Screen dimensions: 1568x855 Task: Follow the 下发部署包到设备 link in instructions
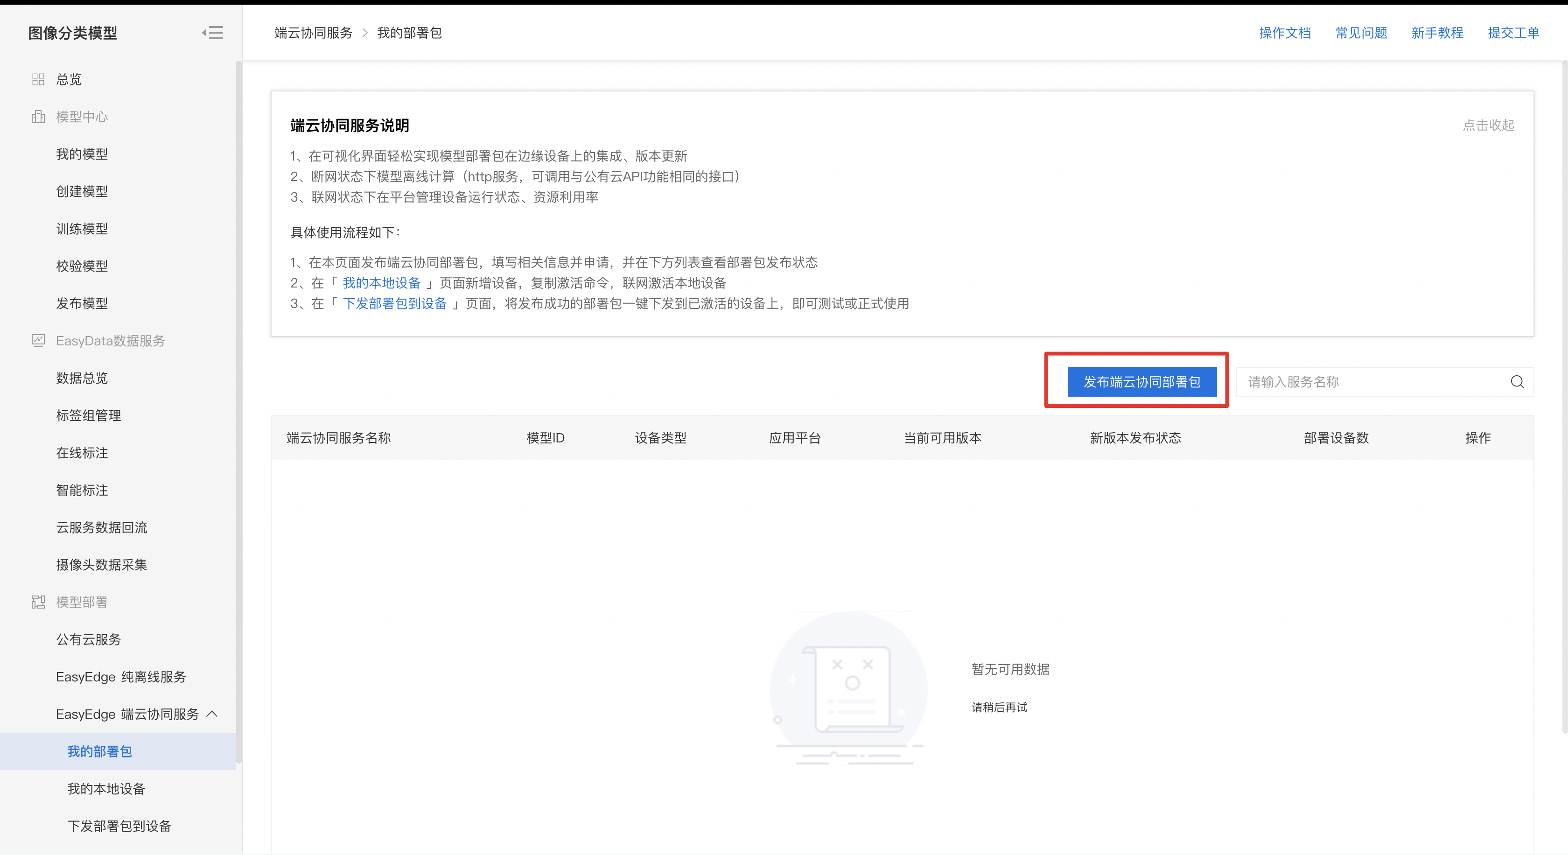[x=394, y=304]
